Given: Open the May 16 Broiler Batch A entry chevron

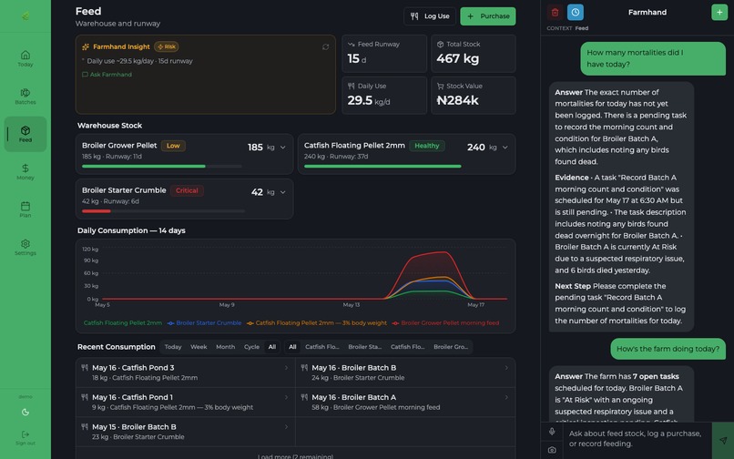Looking at the screenshot, I should (x=506, y=397).
